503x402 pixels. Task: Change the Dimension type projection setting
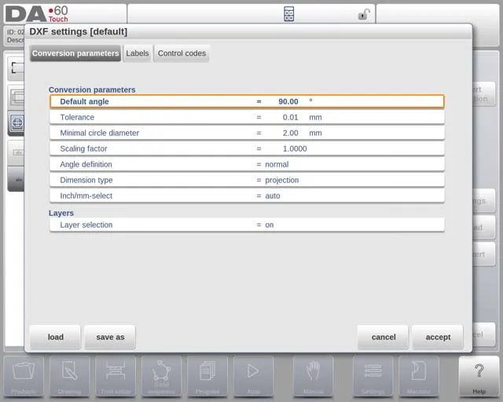[281, 180]
